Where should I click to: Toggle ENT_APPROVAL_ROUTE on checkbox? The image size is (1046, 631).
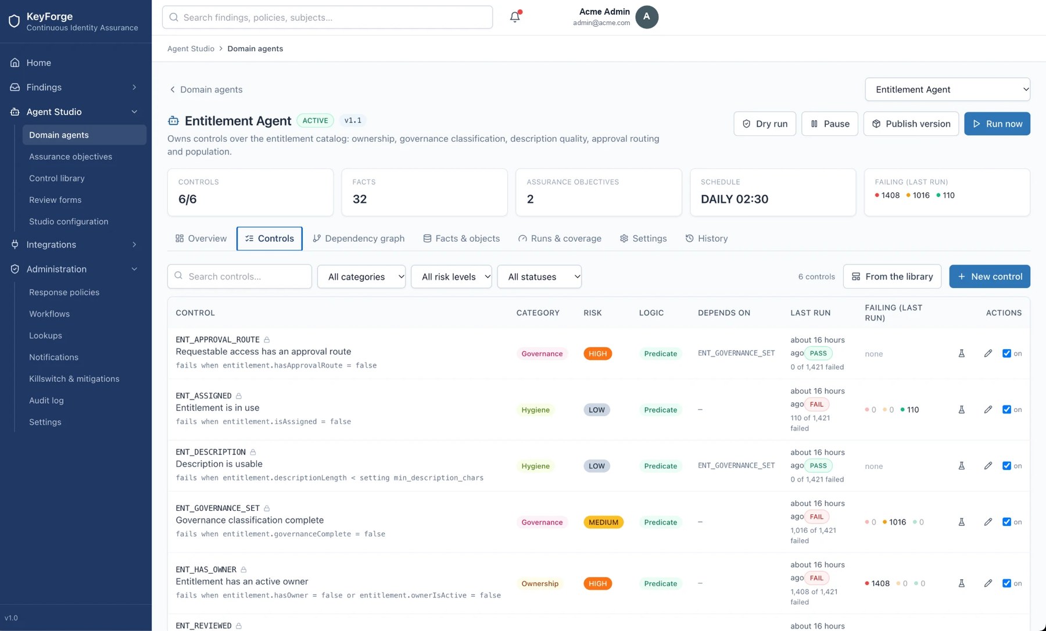pos(1006,353)
